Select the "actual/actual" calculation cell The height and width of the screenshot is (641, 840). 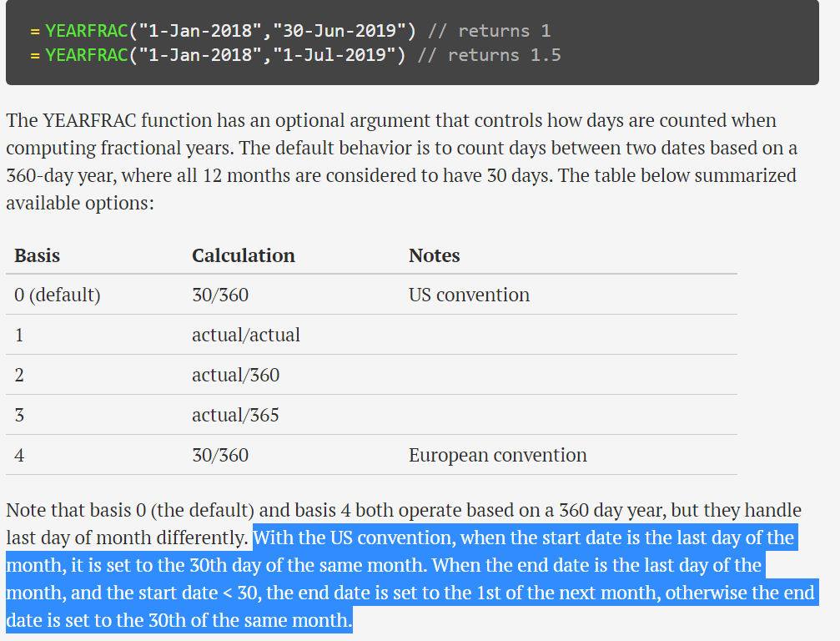pyautogui.click(x=246, y=336)
